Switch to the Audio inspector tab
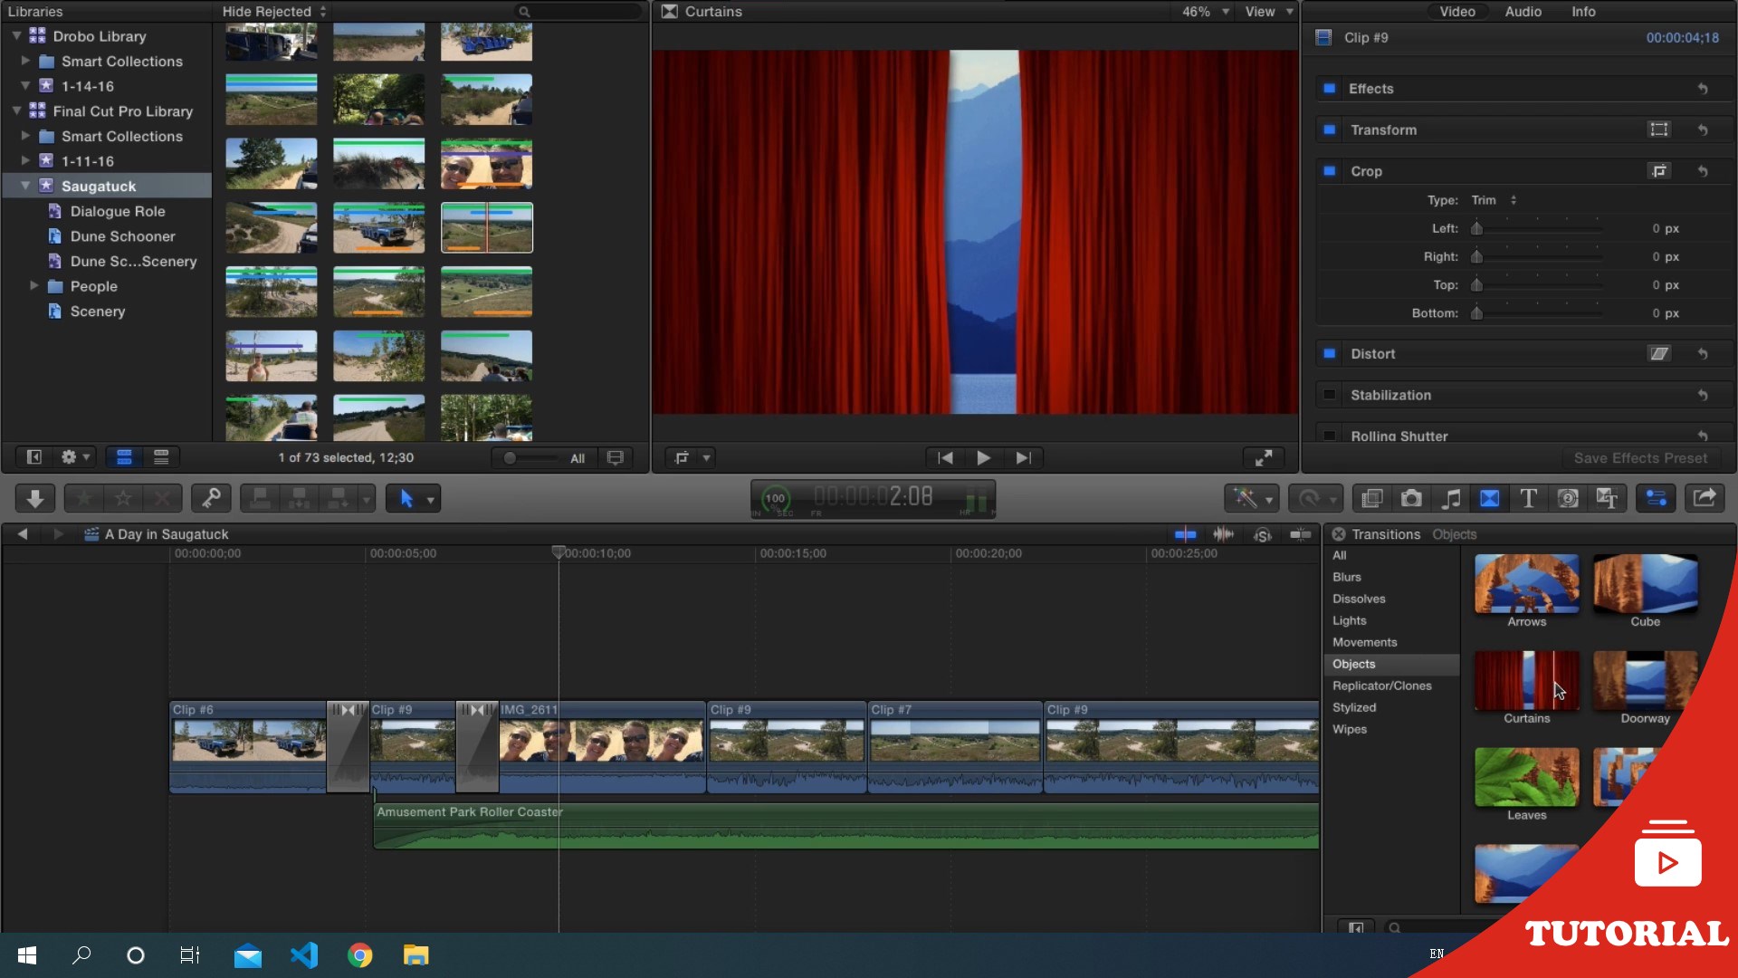This screenshot has height=978, width=1738. click(x=1523, y=12)
